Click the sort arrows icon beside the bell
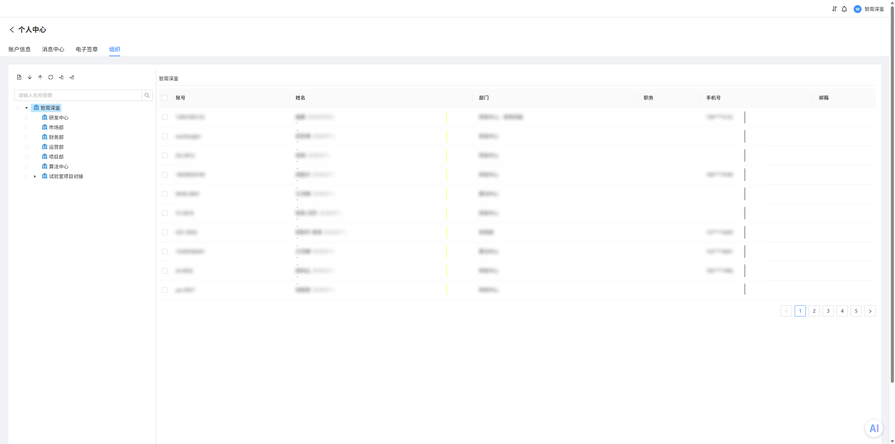895x444 pixels. (x=835, y=9)
